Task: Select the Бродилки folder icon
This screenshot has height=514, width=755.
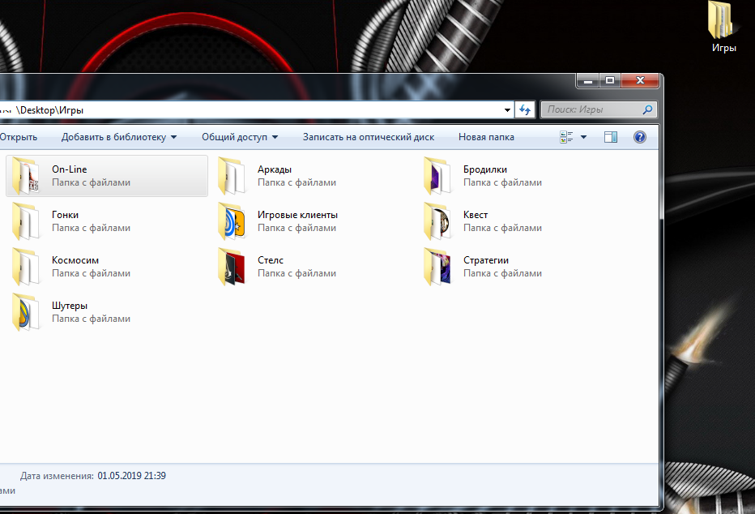Action: (x=437, y=176)
